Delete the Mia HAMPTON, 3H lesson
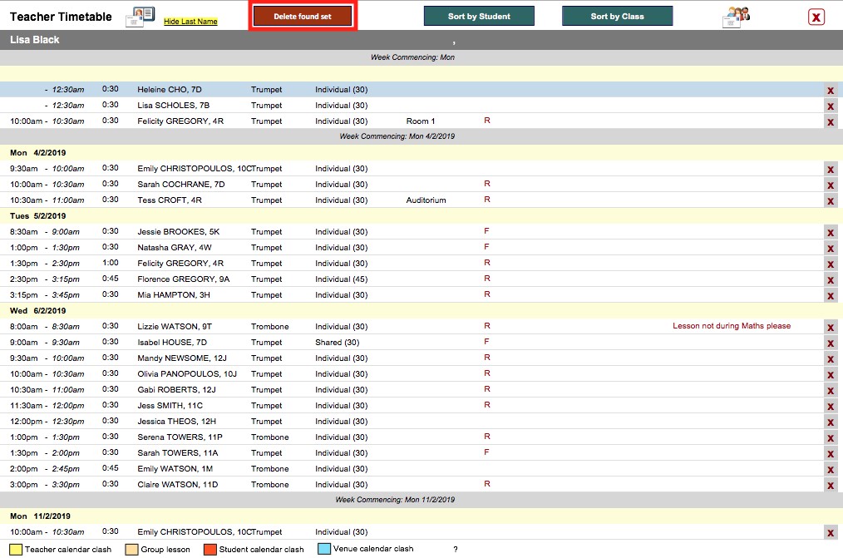 point(831,296)
